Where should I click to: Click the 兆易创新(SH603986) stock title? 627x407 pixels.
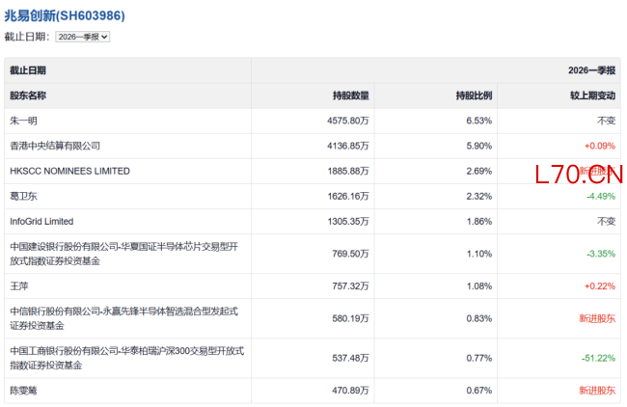(x=65, y=15)
